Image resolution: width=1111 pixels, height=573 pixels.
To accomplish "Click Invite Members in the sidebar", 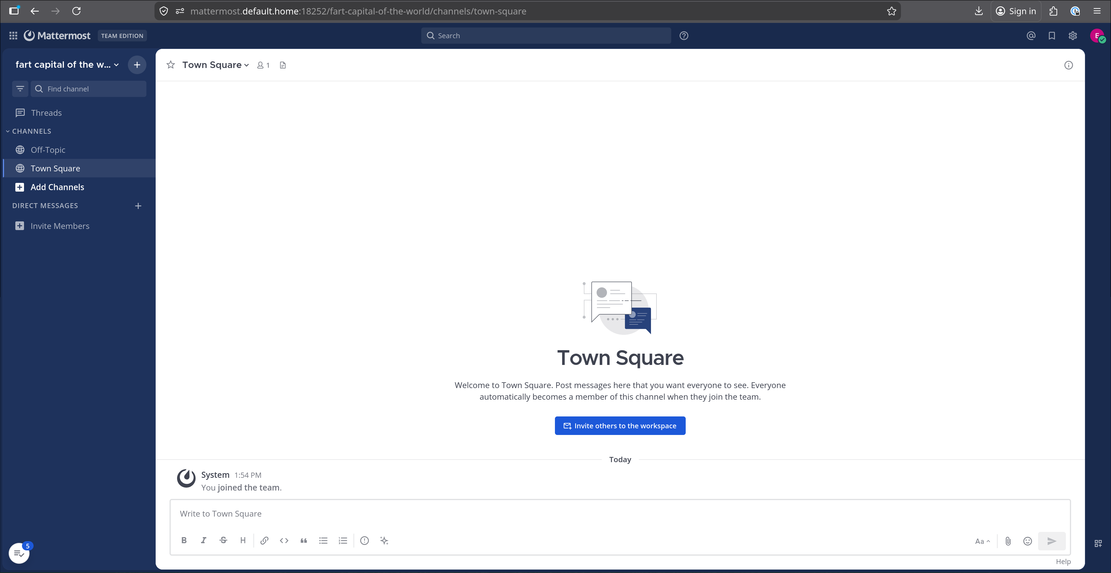I will pyautogui.click(x=60, y=226).
